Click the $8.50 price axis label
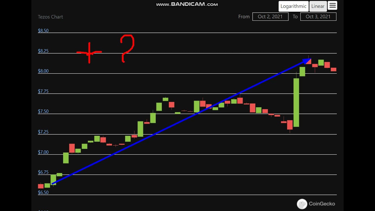 (x=43, y=31)
